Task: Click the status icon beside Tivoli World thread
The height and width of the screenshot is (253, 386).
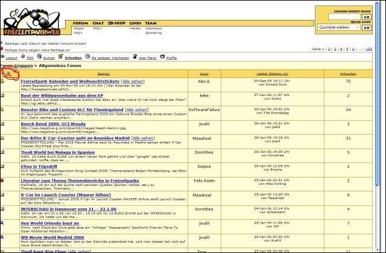Action: (2, 152)
